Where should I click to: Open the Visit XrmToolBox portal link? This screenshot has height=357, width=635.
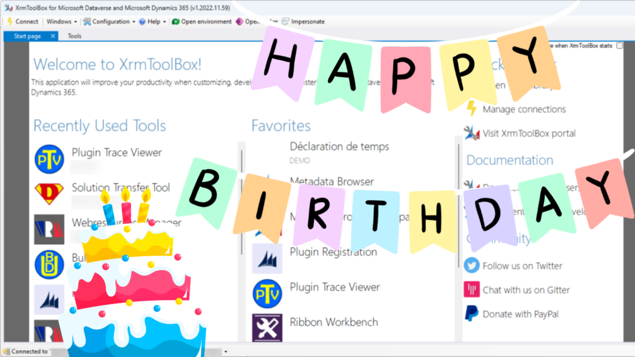[x=529, y=133]
